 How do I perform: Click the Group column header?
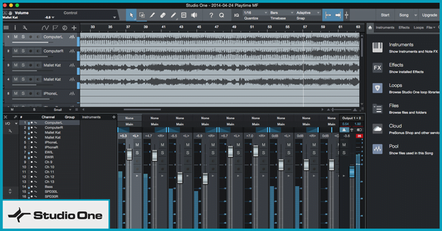(x=69, y=117)
